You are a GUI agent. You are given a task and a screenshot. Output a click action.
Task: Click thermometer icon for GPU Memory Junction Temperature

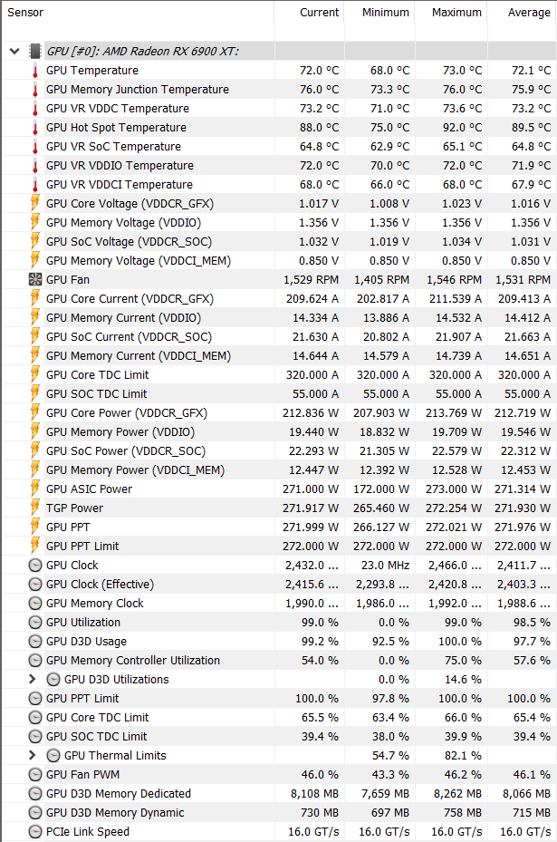(35, 90)
